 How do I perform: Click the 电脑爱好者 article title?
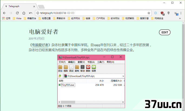[44, 32]
